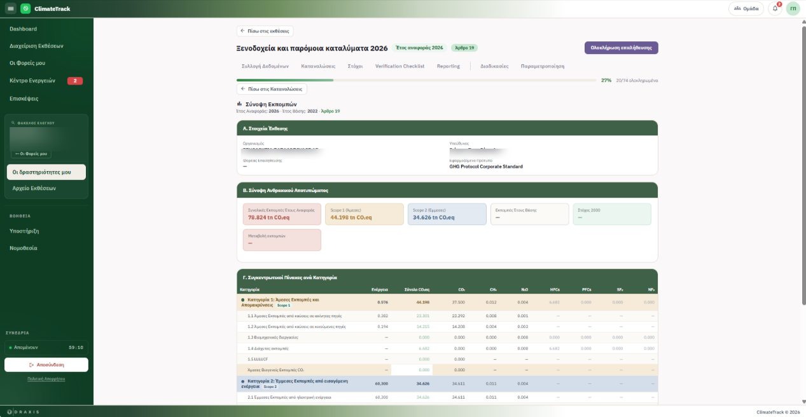This screenshot has height=417, width=806.
Task: Click Ολοκλήρωση επαλήθευσης button
Action: pyautogui.click(x=621, y=48)
